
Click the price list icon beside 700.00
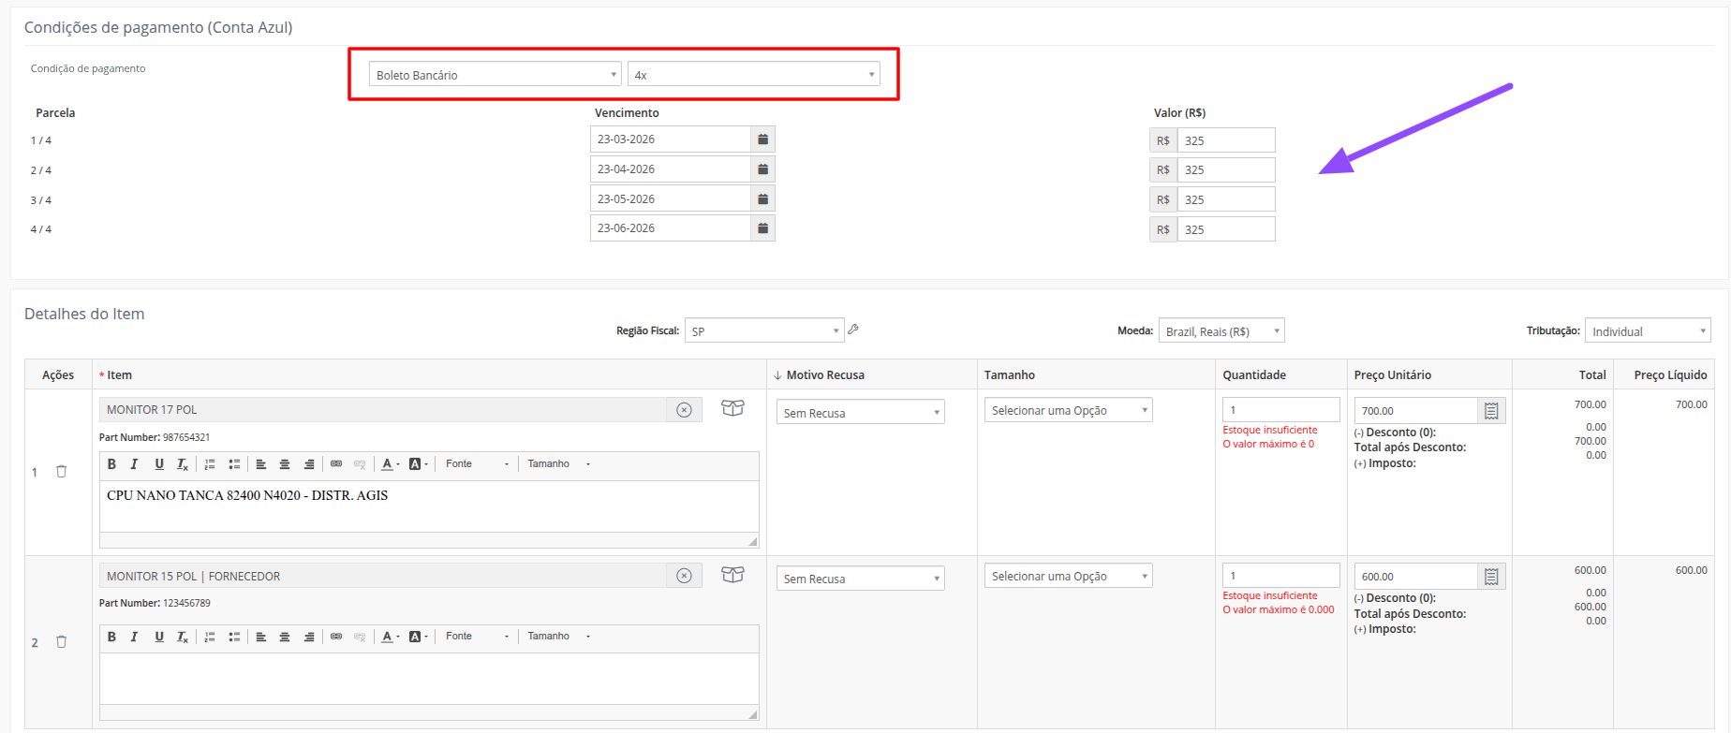point(1491,411)
